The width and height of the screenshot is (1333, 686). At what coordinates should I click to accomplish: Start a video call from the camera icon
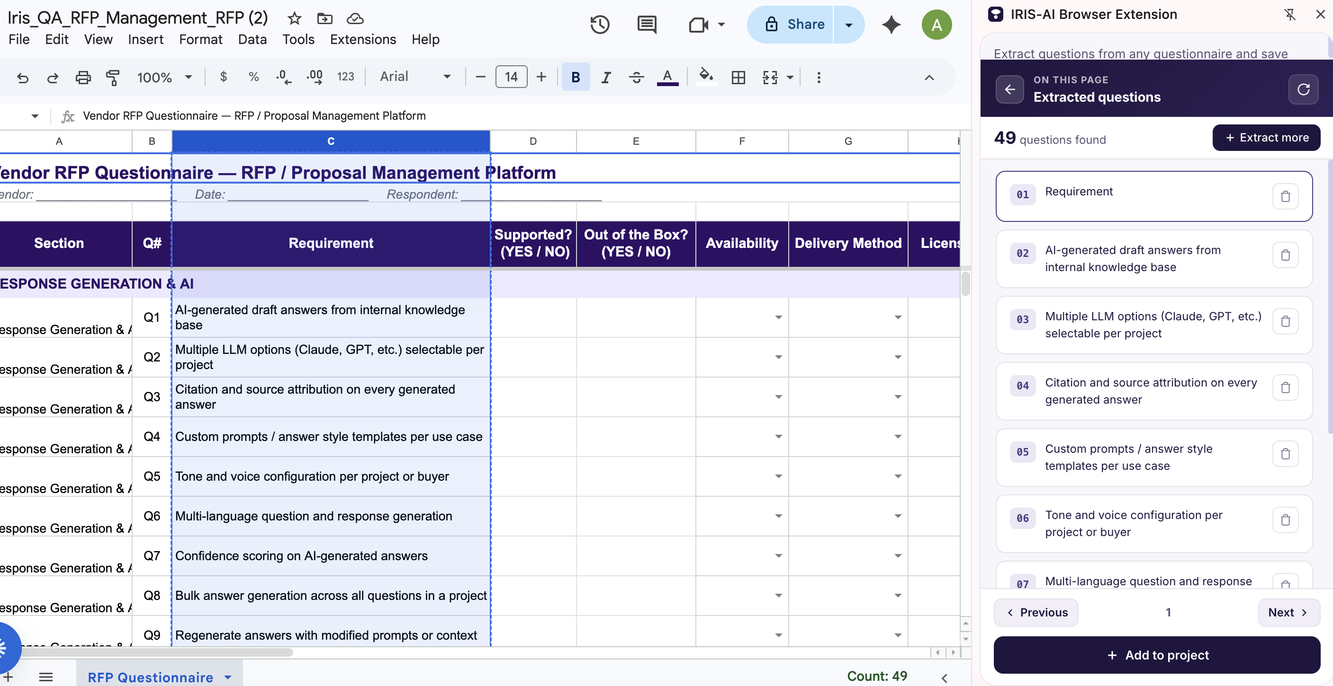pyautogui.click(x=699, y=24)
